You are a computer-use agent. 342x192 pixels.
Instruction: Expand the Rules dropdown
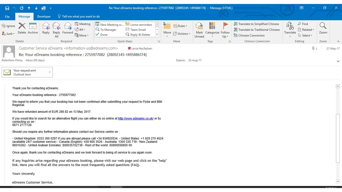pyautogui.click(x=180, y=26)
